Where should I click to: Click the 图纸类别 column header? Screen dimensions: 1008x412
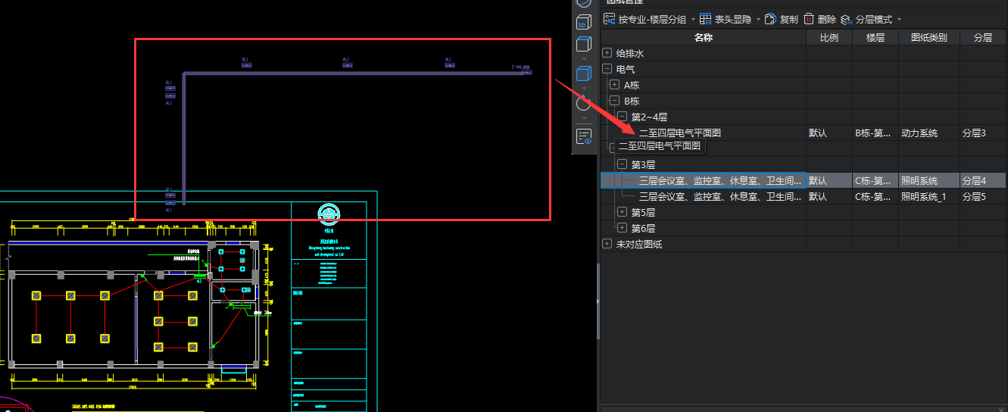pos(929,37)
